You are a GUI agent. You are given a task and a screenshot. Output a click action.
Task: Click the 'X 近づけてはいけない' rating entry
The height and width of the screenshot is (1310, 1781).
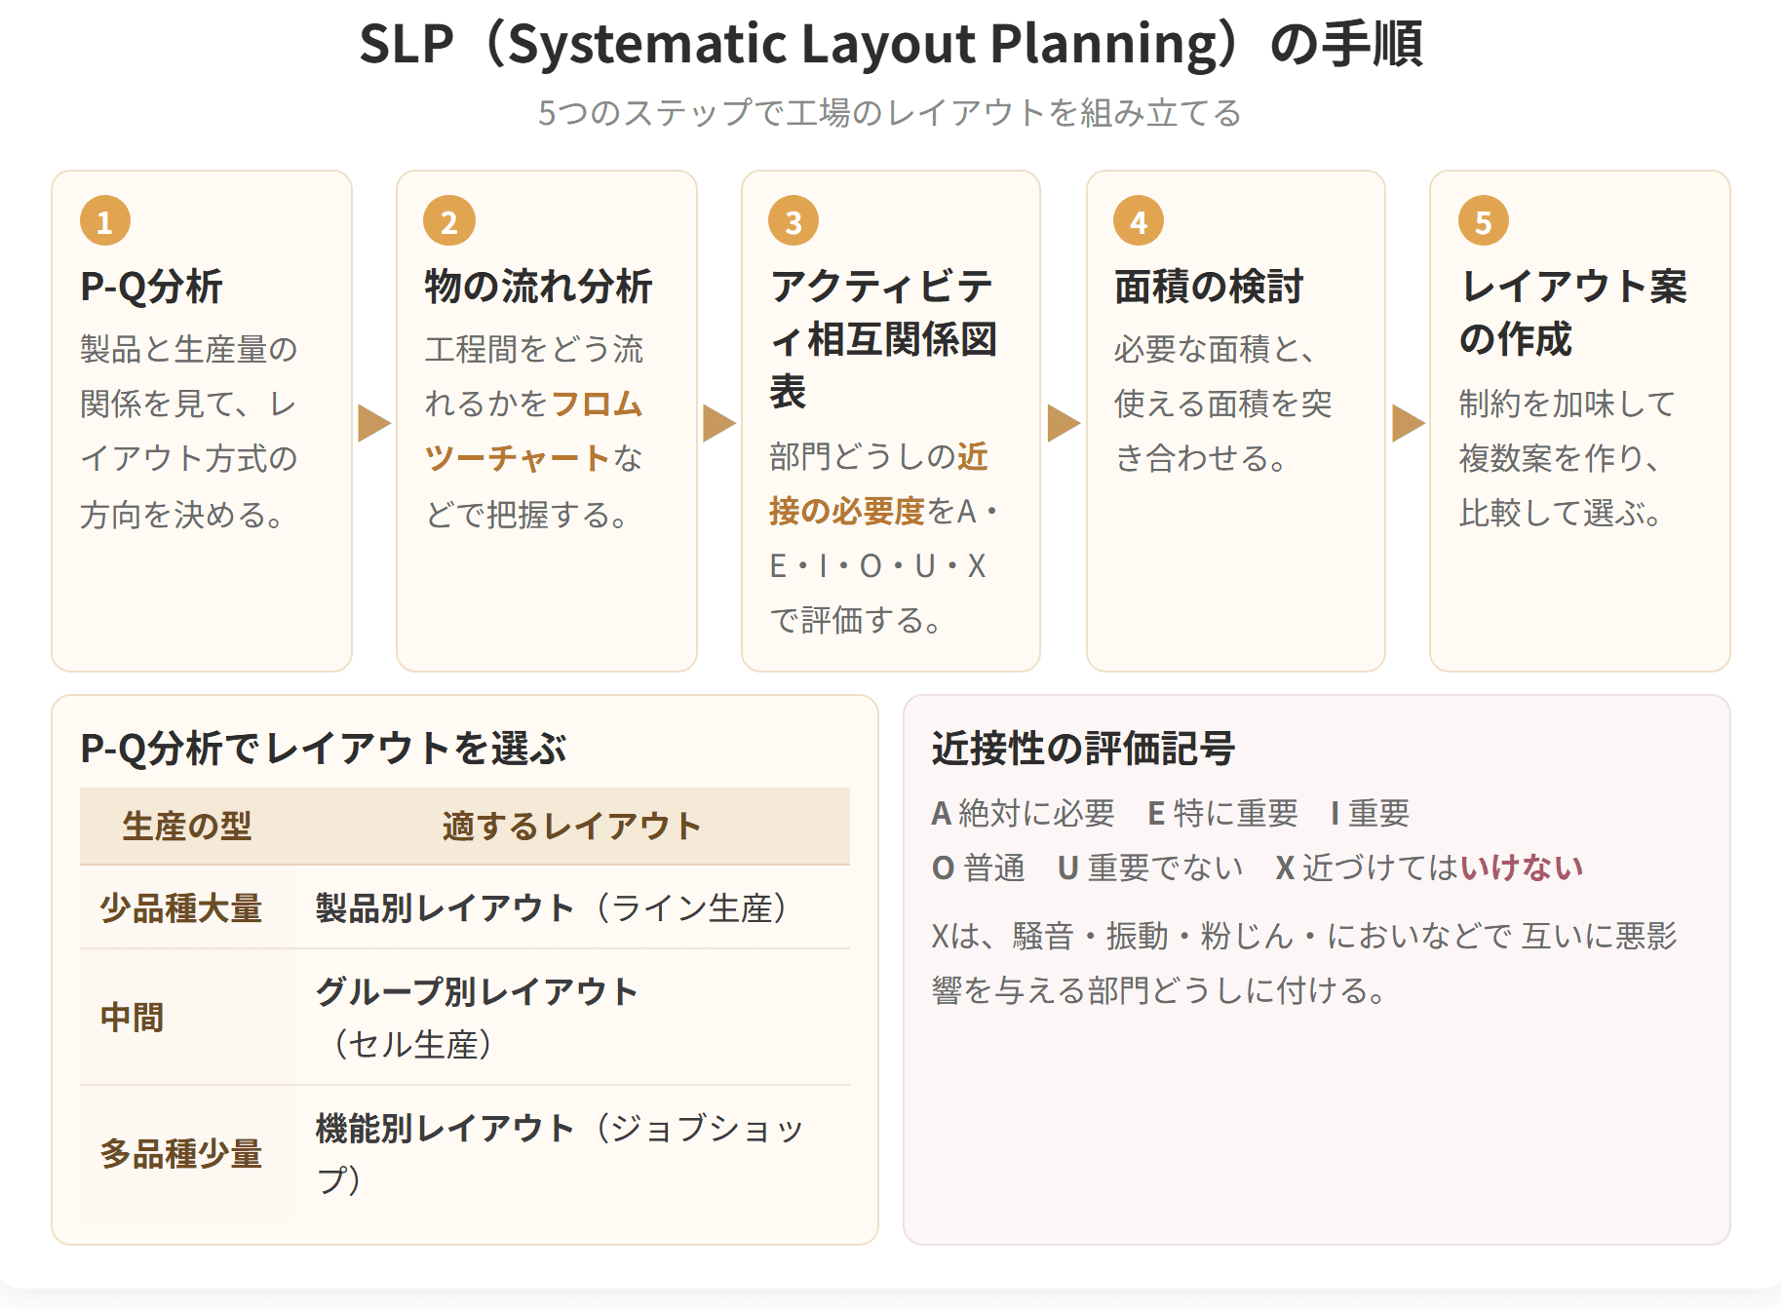click(x=1429, y=867)
